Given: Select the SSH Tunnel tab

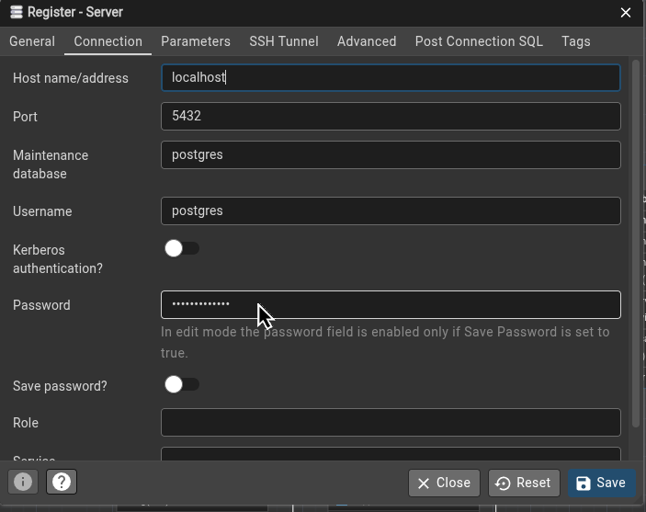Looking at the screenshot, I should [x=284, y=41].
